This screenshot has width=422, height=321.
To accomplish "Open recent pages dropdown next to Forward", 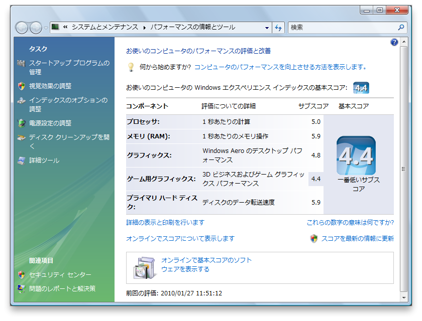I will (46, 28).
